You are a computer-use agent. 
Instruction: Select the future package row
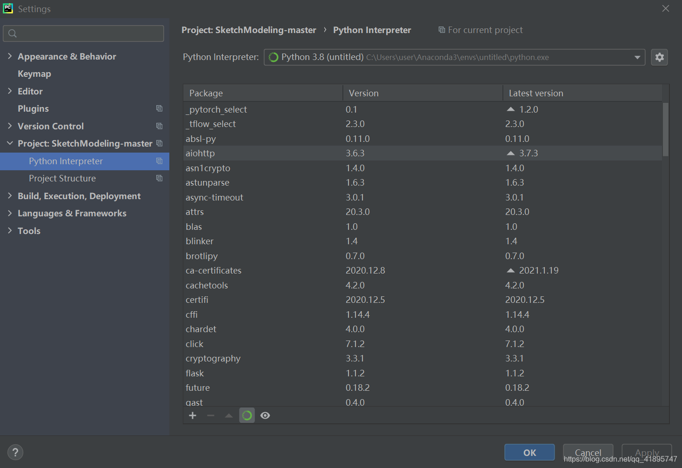coord(423,388)
